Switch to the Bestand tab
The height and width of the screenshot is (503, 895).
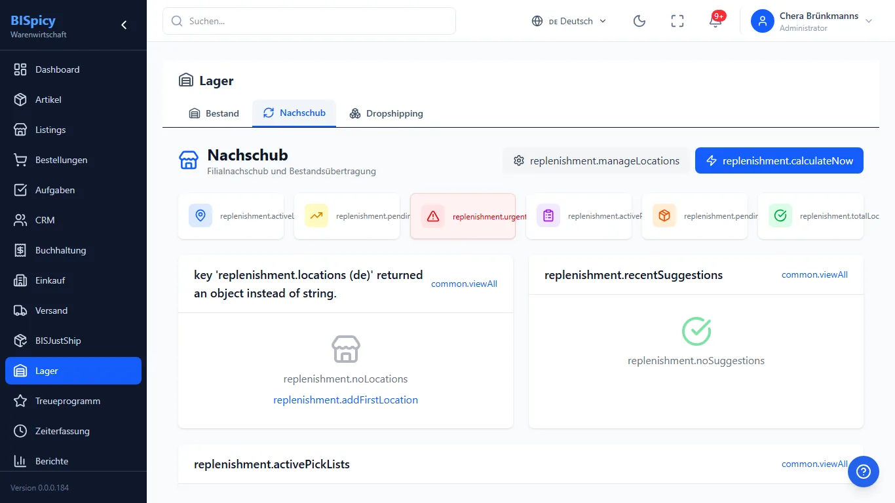(214, 113)
